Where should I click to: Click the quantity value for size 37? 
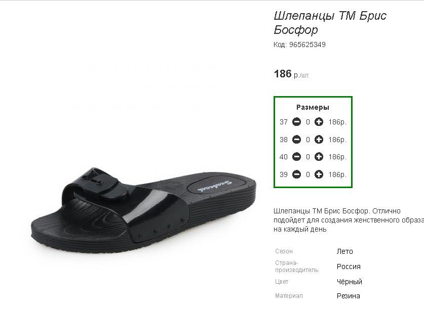(x=307, y=122)
